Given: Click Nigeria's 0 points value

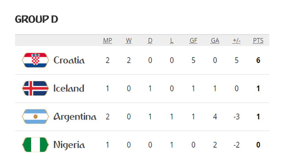Looking at the screenshot, I should [x=258, y=145].
